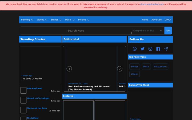This screenshot has width=192, height=120.
Task: Focus the Search Here field
Action: (x=76, y=31)
